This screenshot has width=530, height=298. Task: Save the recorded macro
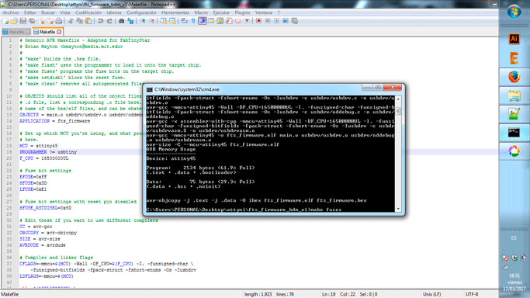point(295,21)
